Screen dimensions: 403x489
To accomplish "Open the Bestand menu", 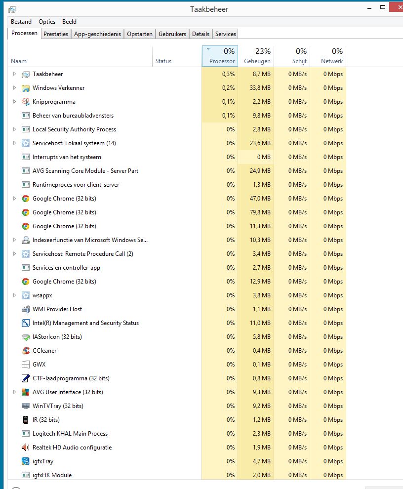I will tap(21, 22).
